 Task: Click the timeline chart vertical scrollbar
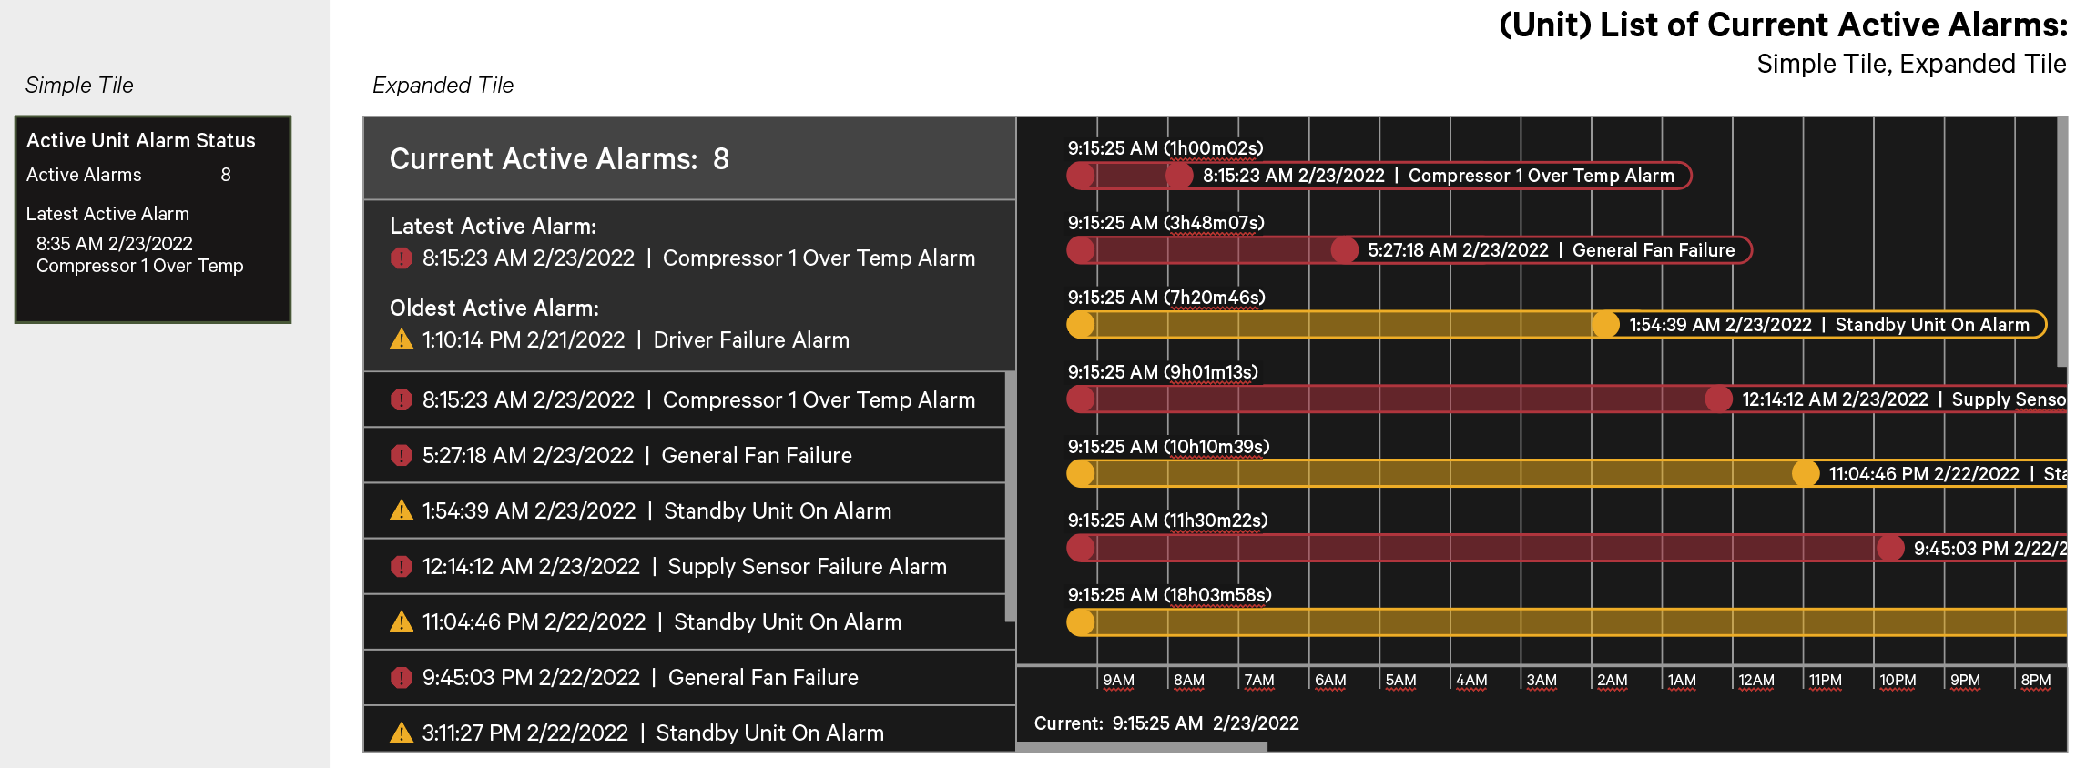2062,241
